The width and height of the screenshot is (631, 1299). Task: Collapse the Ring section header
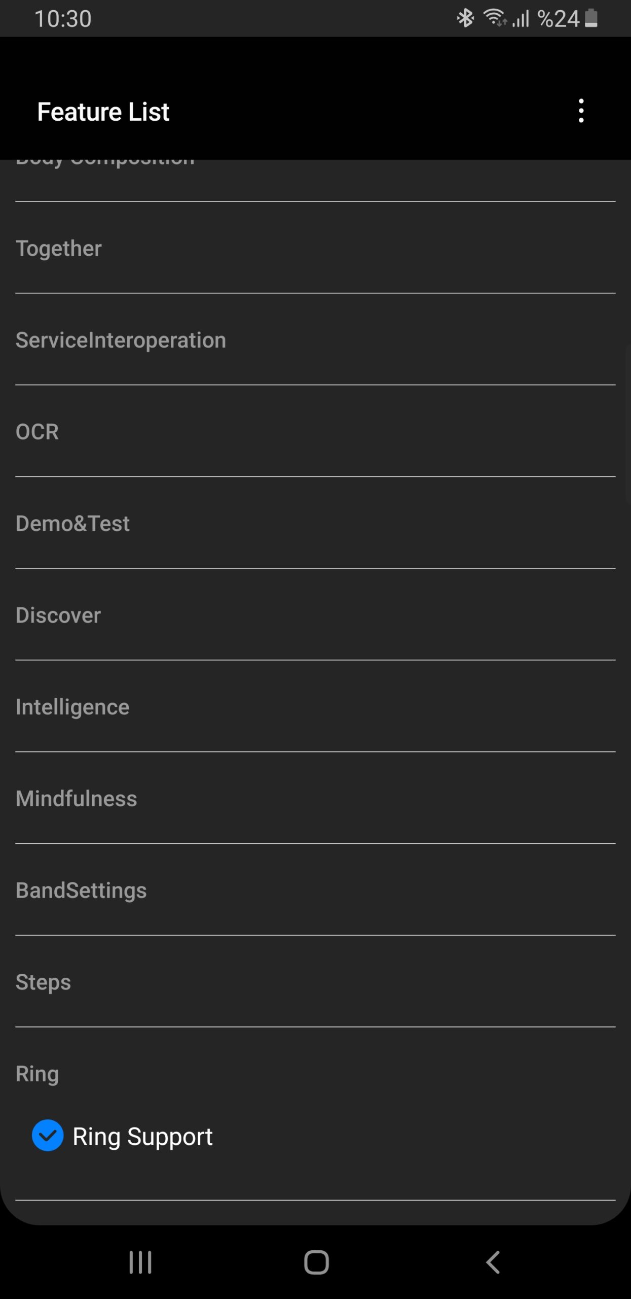click(x=38, y=1074)
